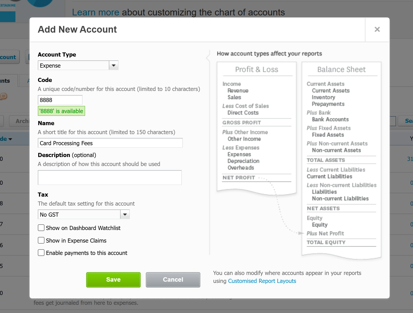413x313 pixels.
Task: Select the Account Type Expense field
Action: coord(74,66)
